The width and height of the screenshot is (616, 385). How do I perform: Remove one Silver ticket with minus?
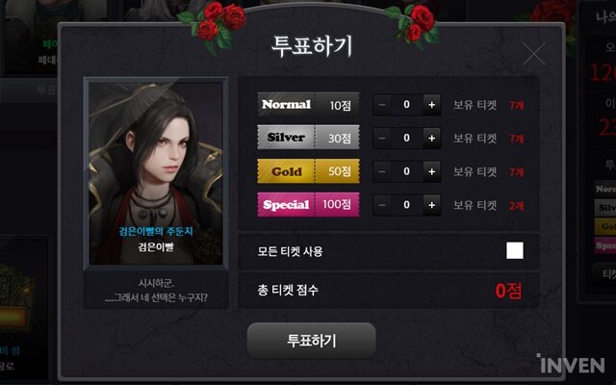(382, 138)
